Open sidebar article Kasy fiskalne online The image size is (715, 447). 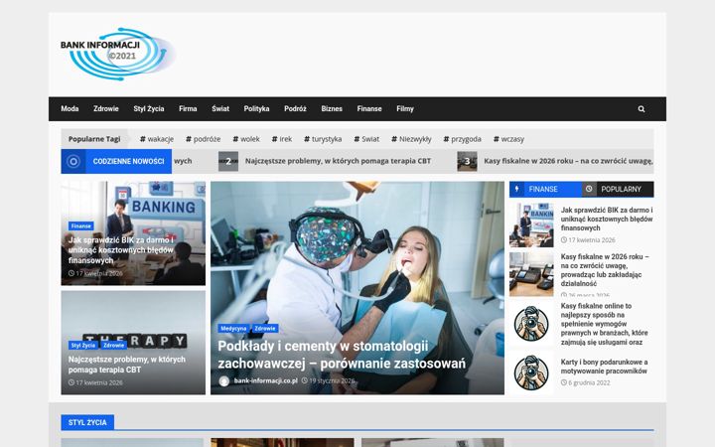pyautogui.click(x=604, y=324)
